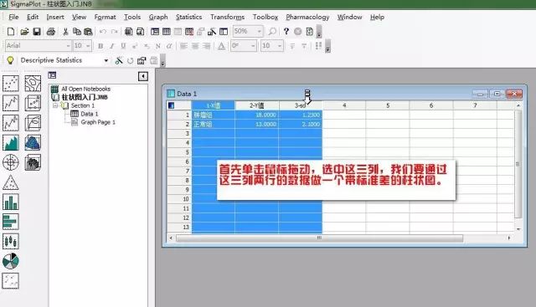536x307 pixels.
Task: Select the 3D mesh plot icon
Action: tap(33, 143)
